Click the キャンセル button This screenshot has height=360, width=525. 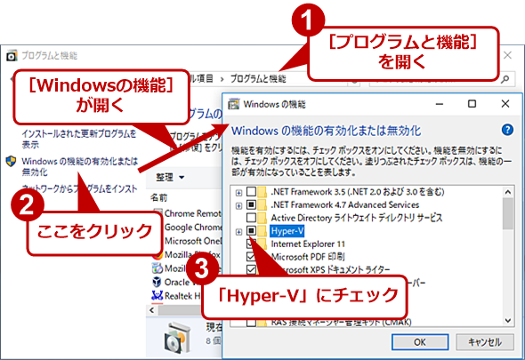point(485,342)
